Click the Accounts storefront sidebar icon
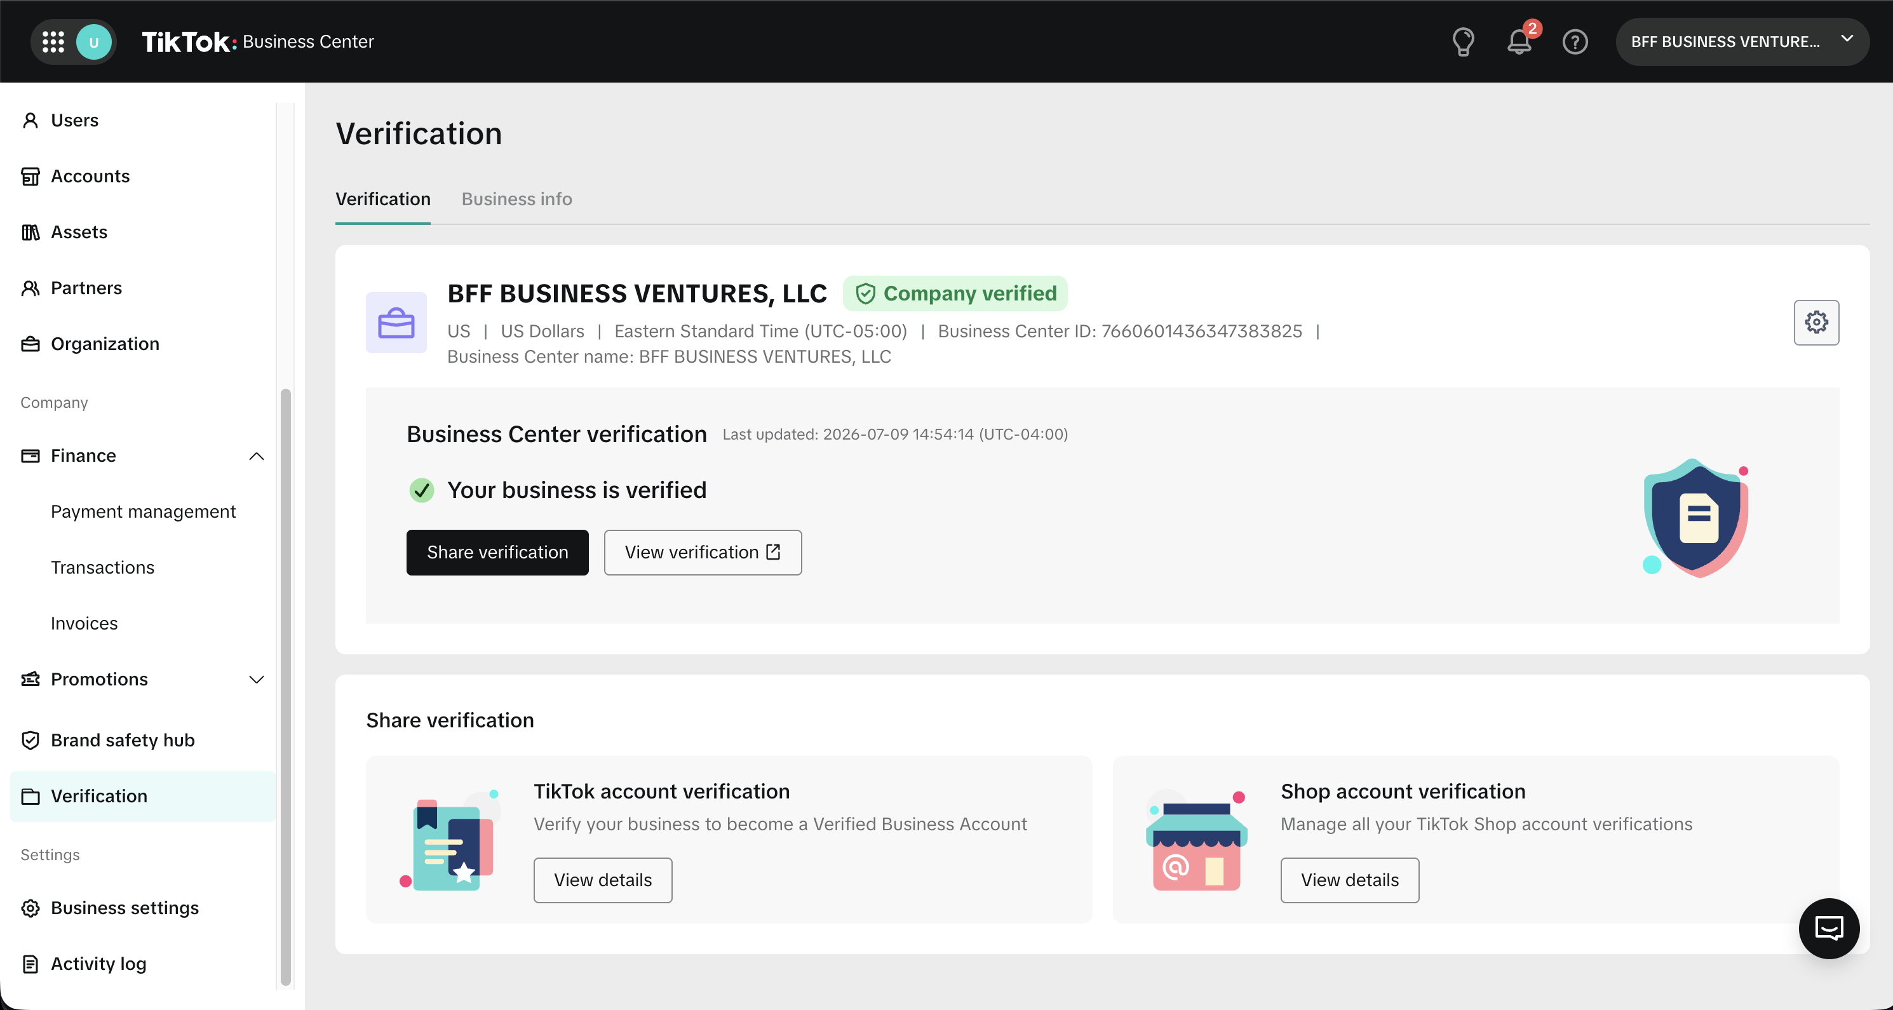1893x1010 pixels. [x=30, y=177]
